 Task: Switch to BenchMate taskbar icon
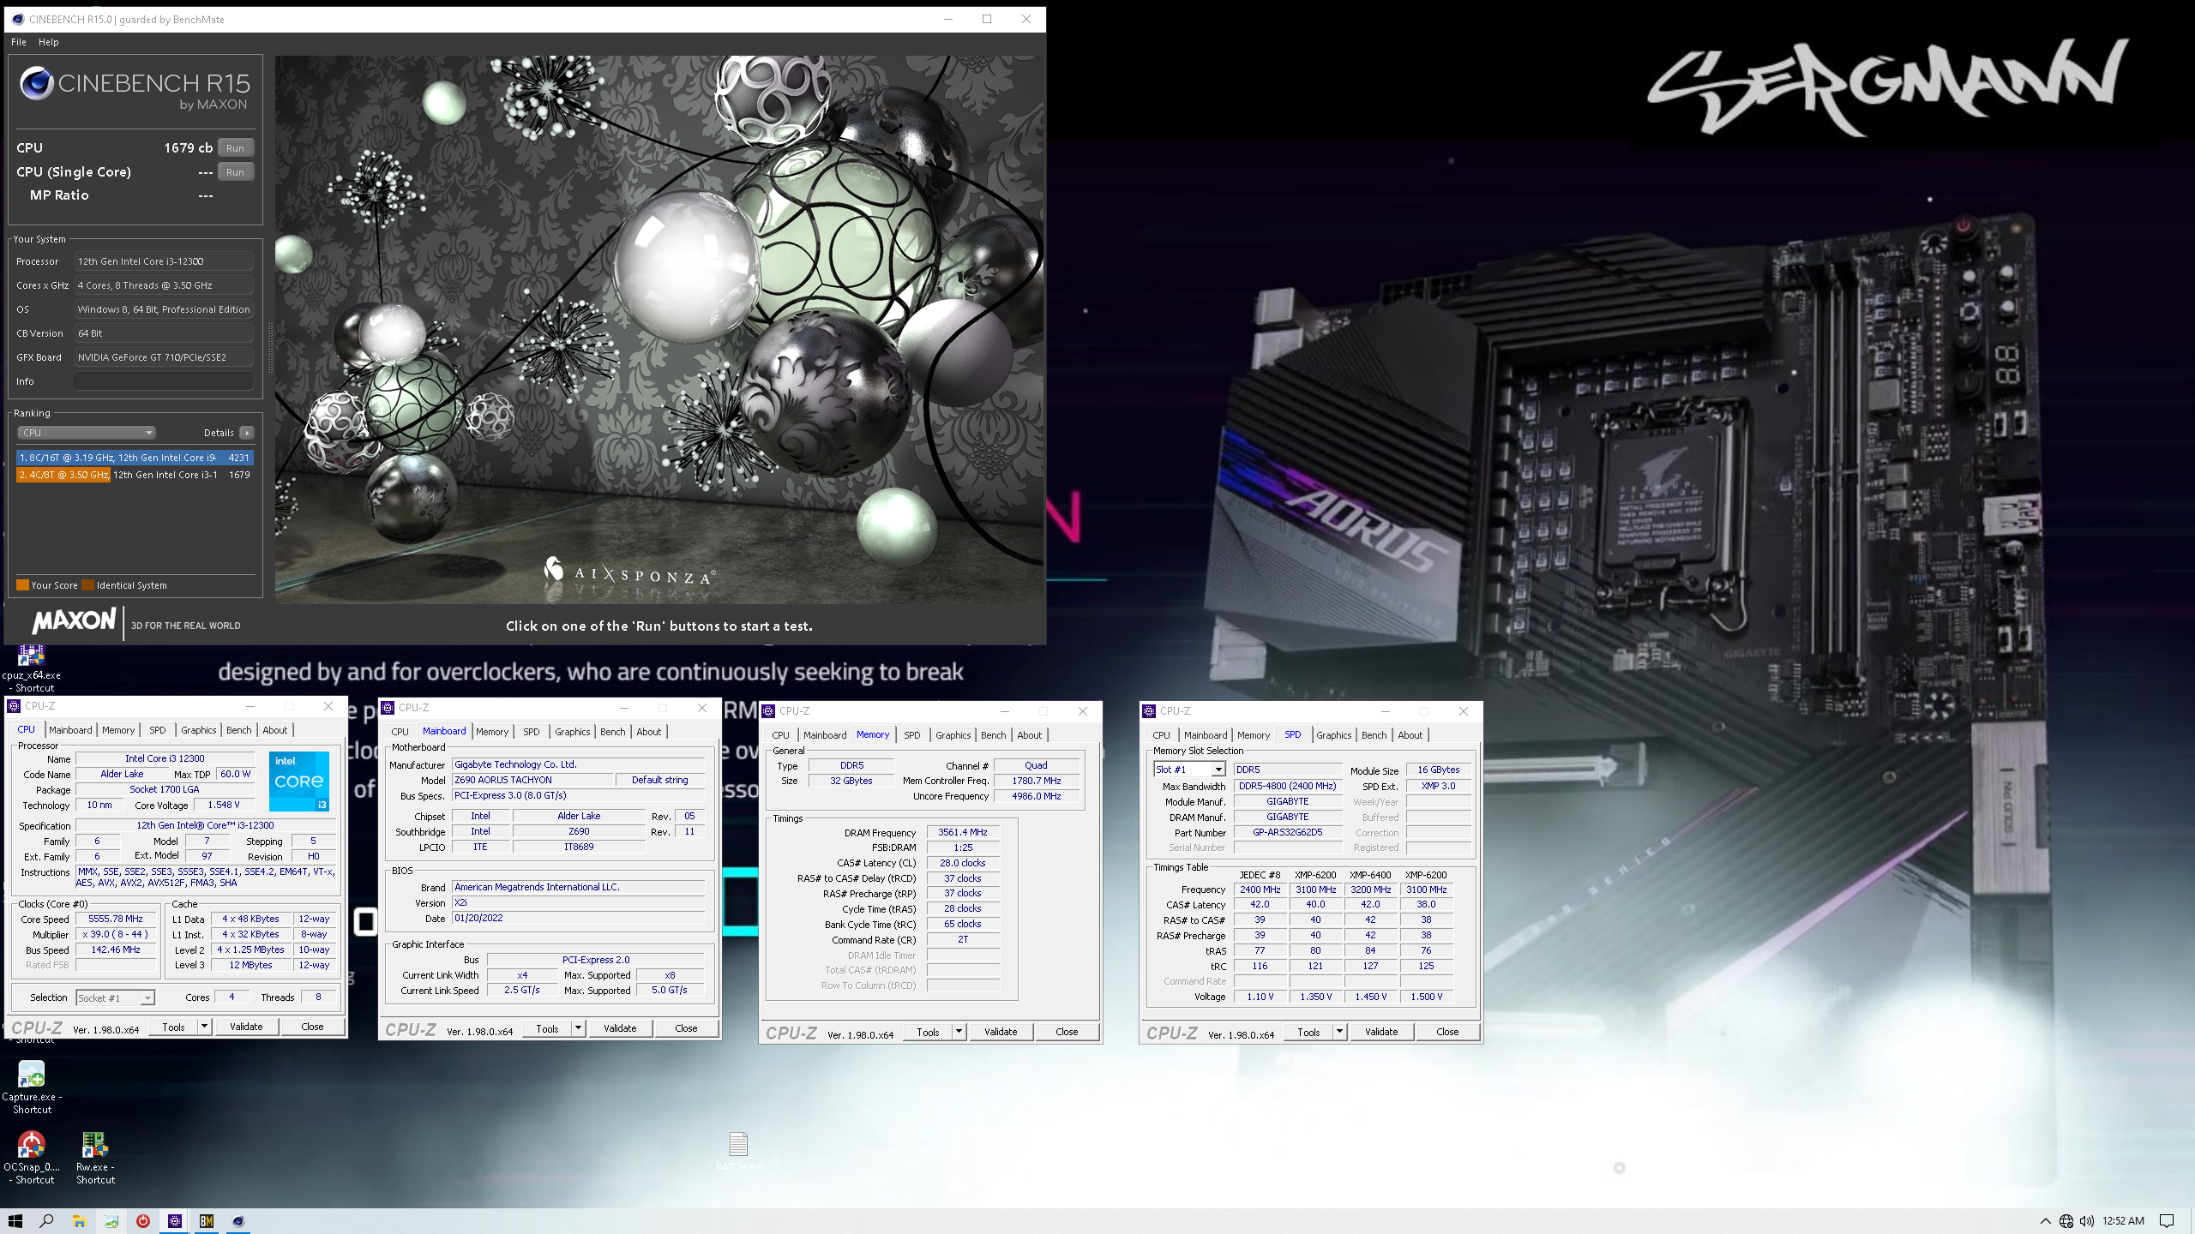(207, 1221)
